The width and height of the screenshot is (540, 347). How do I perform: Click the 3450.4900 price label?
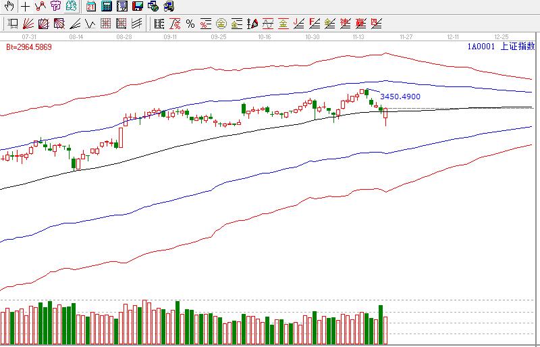[x=400, y=97]
